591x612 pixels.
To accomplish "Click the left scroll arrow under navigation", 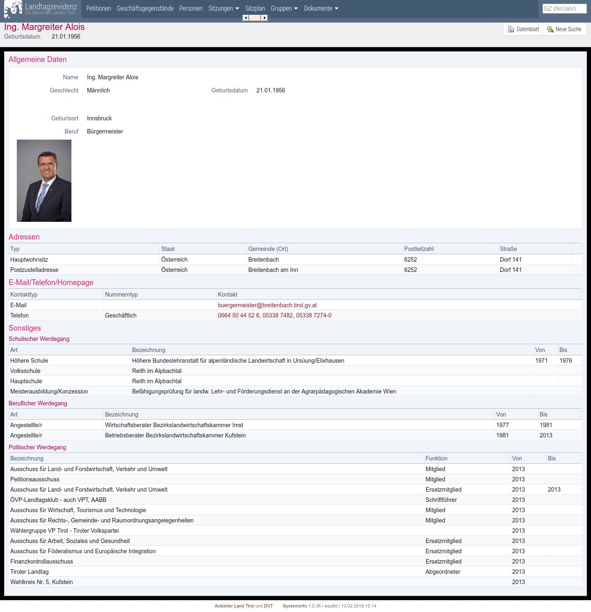I will point(245,18).
